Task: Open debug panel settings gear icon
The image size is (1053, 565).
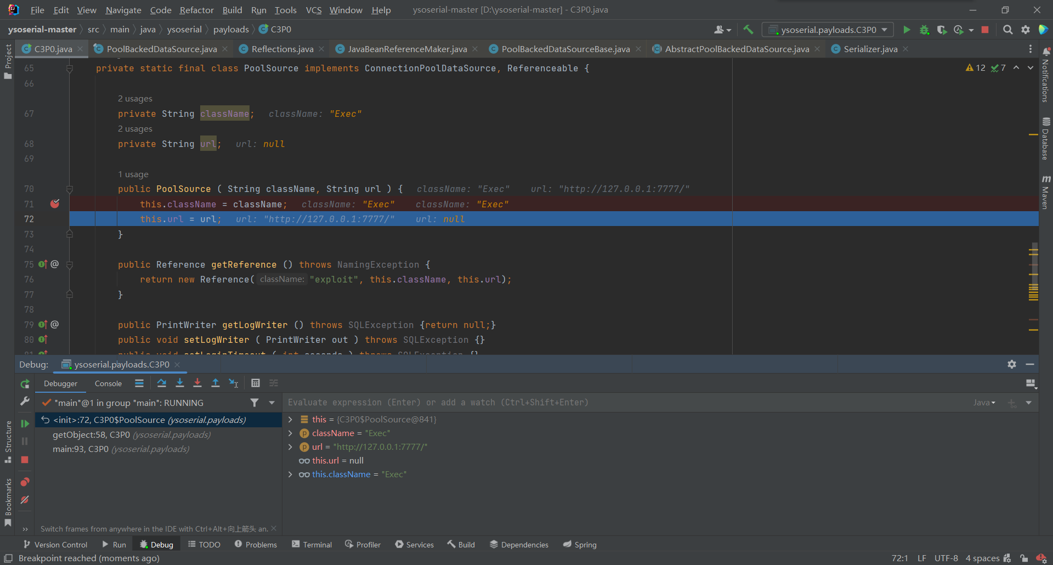Action: pyautogui.click(x=1012, y=364)
